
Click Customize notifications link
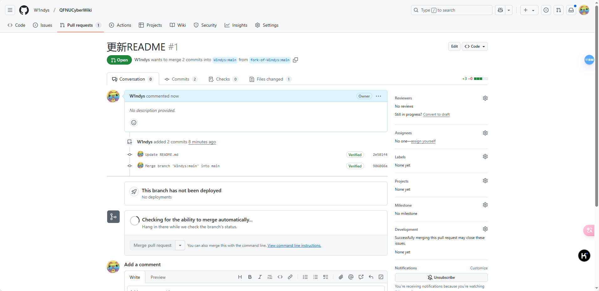479,268
